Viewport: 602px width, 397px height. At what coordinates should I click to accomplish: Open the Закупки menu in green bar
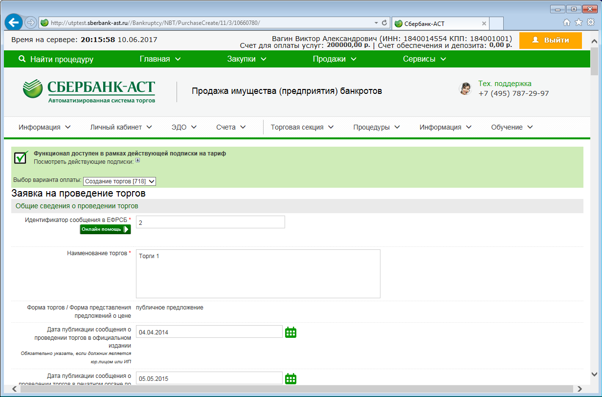point(246,59)
